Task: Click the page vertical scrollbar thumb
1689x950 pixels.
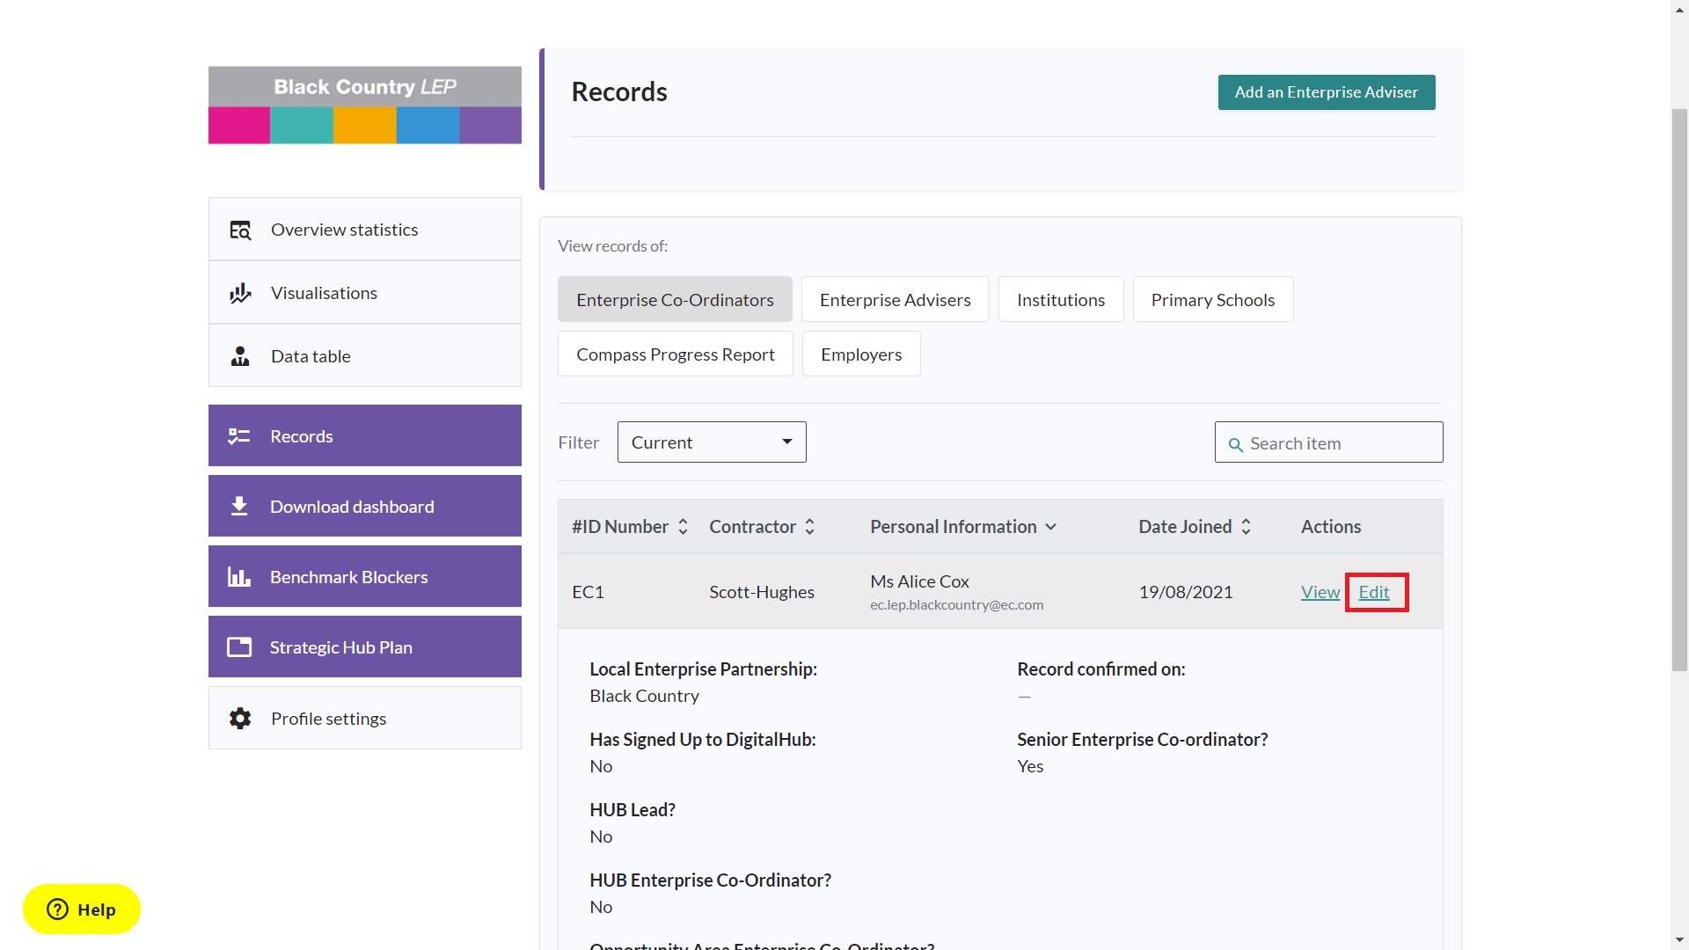Action: (x=1679, y=390)
